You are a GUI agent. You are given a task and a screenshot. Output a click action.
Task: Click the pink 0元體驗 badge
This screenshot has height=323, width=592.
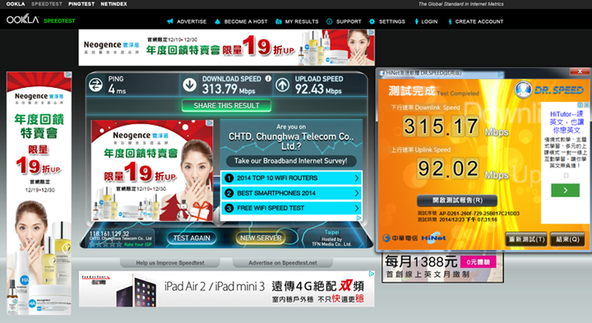coord(478,262)
